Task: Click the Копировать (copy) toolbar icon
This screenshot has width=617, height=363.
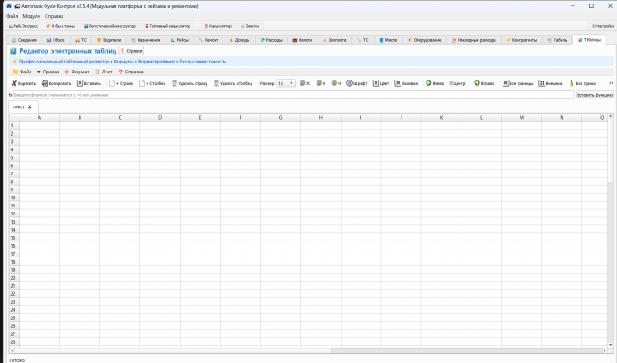Action: point(45,83)
